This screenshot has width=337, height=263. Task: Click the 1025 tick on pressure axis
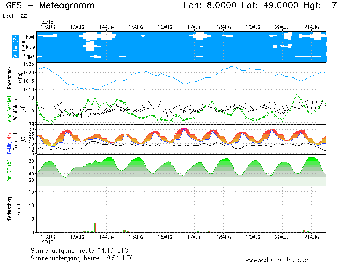(x=29, y=64)
